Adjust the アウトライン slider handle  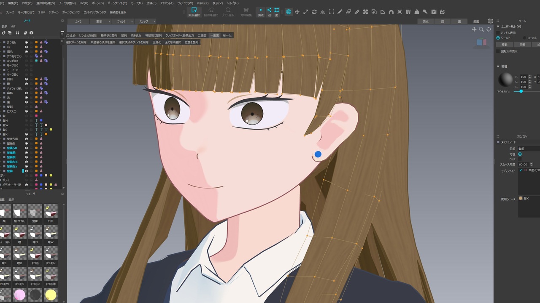(521, 91)
